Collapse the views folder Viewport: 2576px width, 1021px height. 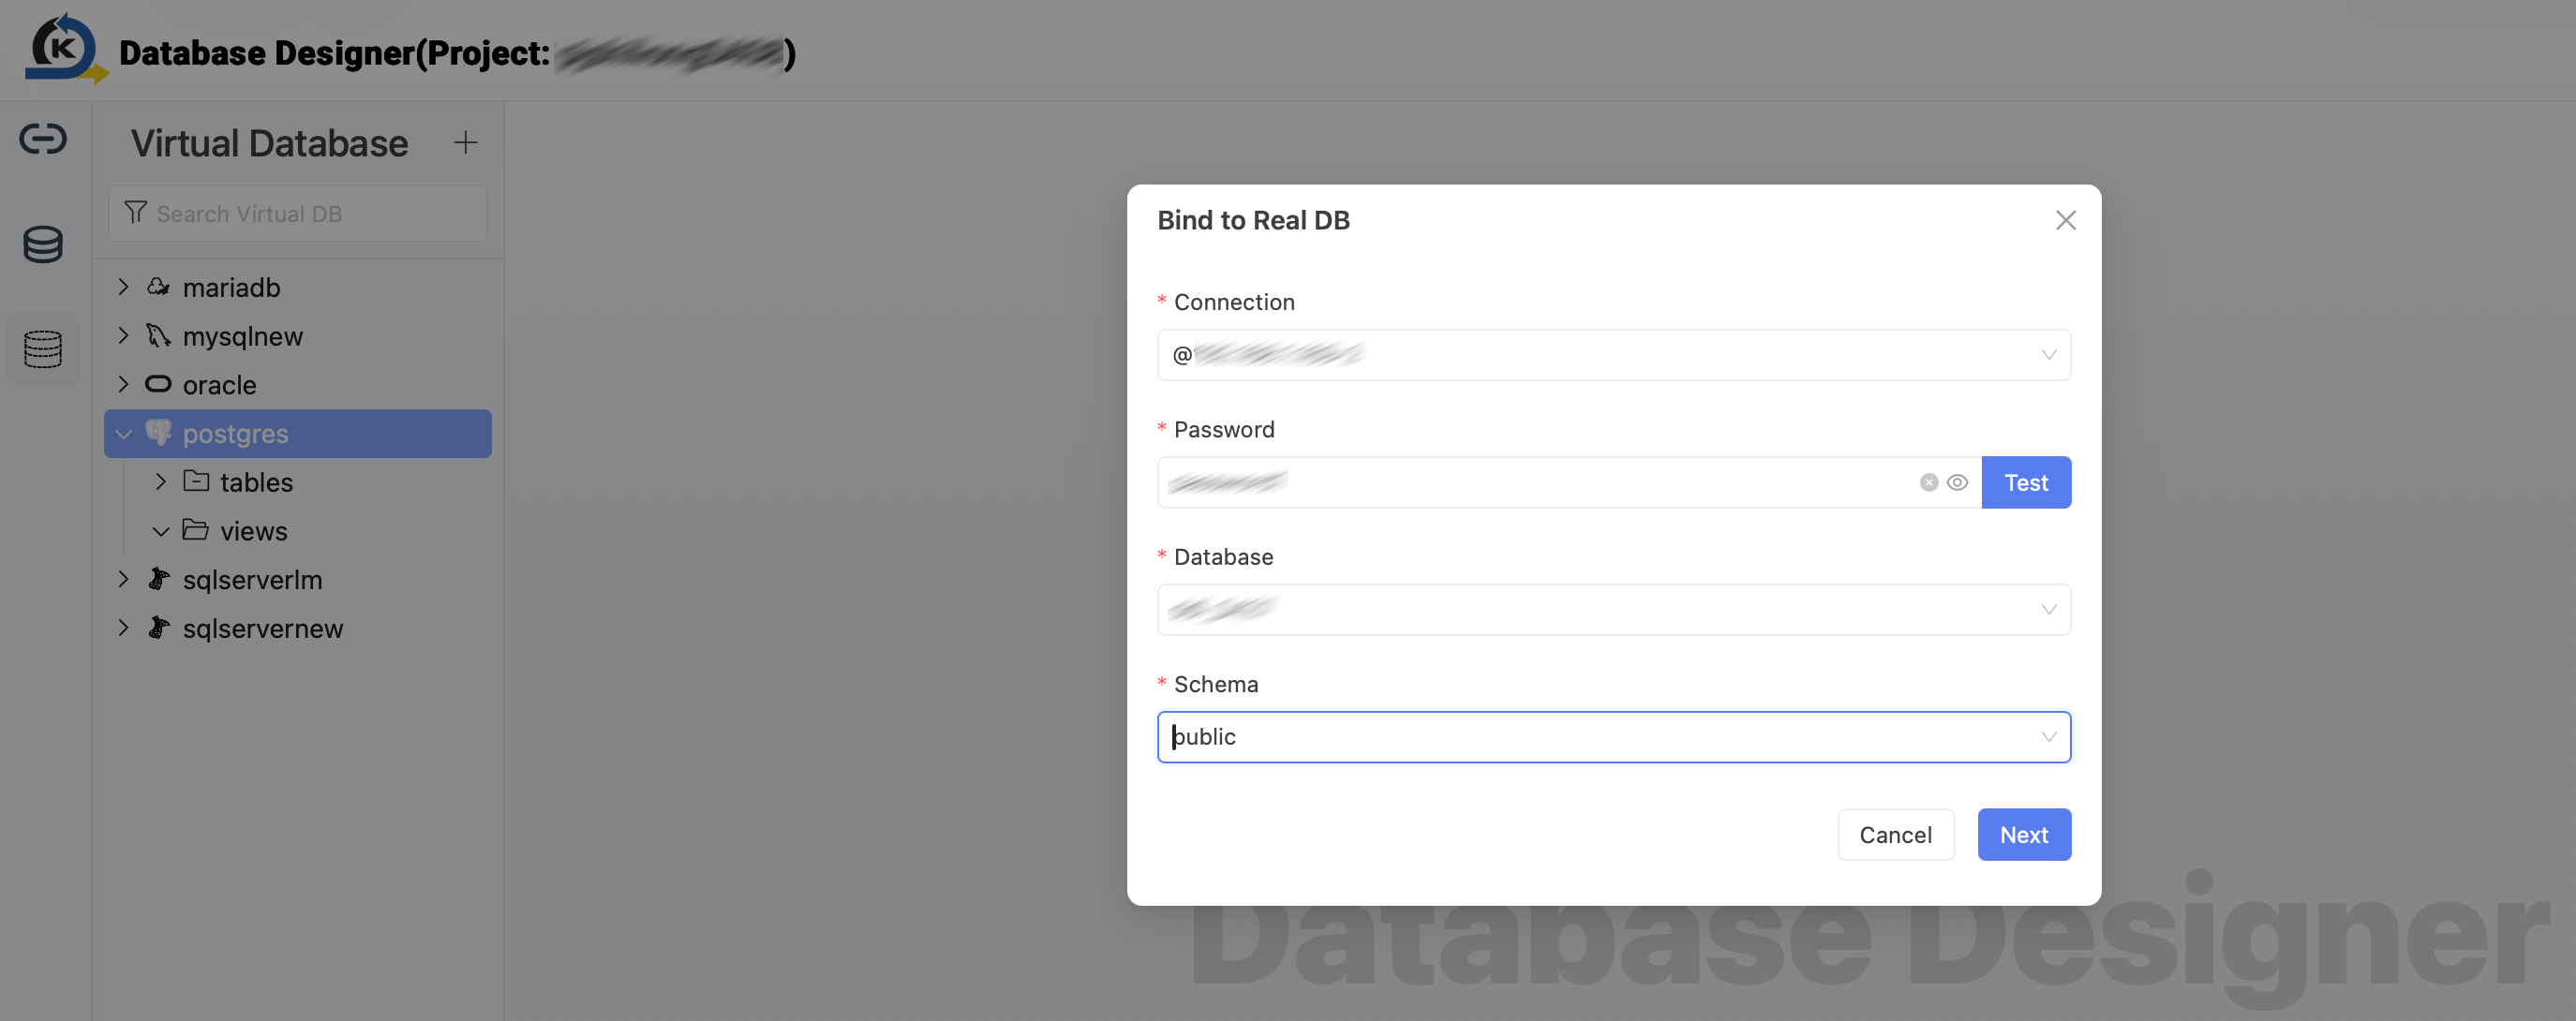[160, 531]
